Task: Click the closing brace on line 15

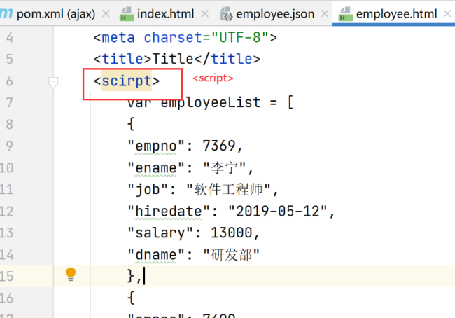Action: (131, 276)
